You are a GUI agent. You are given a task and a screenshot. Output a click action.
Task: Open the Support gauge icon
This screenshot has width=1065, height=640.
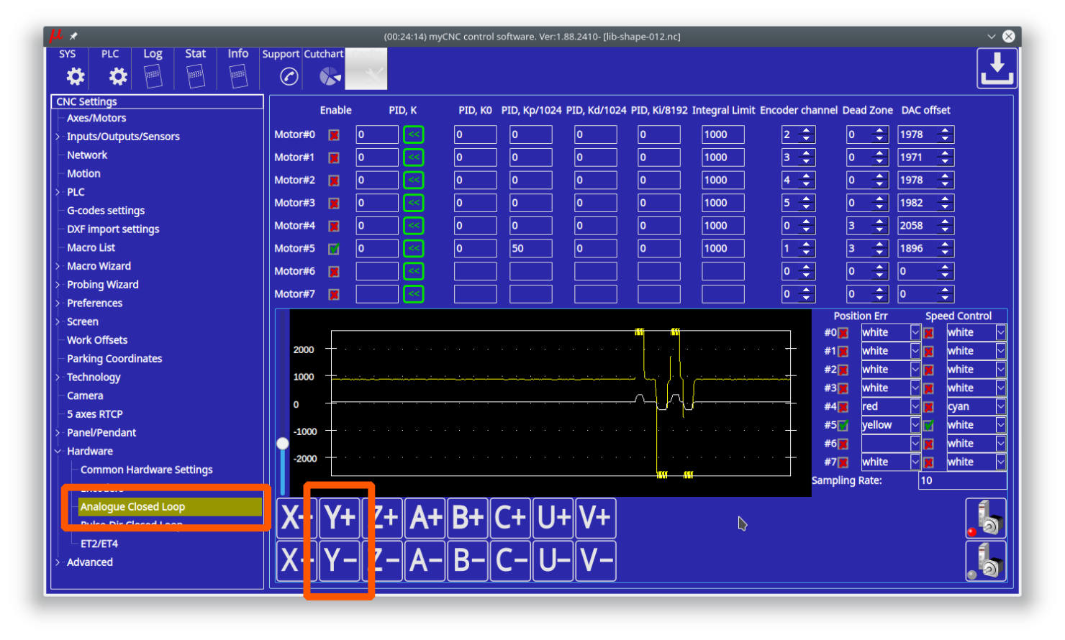click(289, 76)
